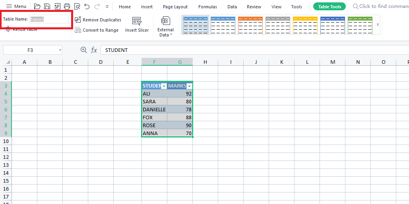Expand the table styles gallery
The width and height of the screenshot is (409, 204).
[378, 25]
